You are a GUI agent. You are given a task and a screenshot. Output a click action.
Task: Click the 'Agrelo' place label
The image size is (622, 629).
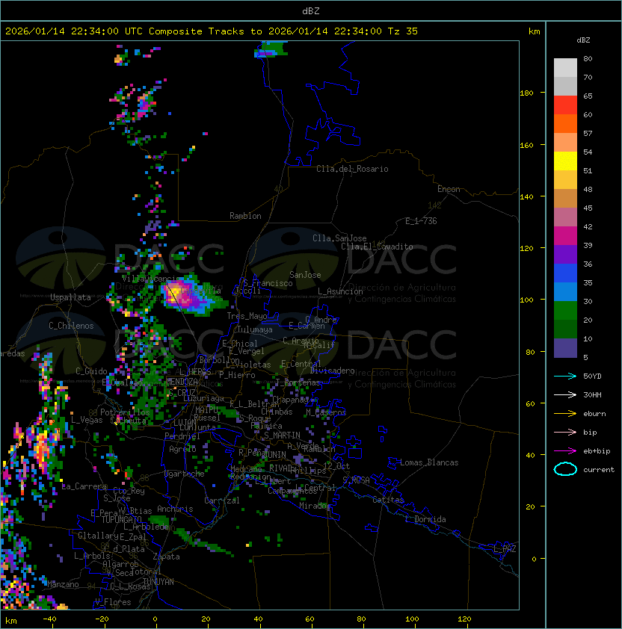182,449
